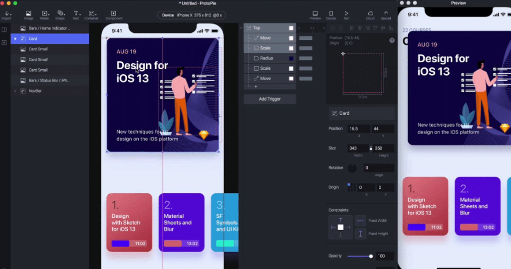Toggle the Fixed Height constraint
The height and width of the screenshot is (269, 511).
coord(360,234)
